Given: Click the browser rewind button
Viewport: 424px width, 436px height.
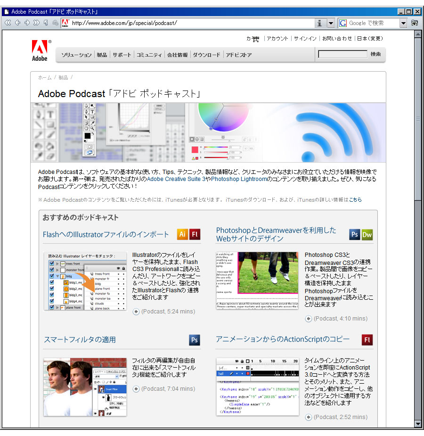Looking at the screenshot, I should pyautogui.click(x=8, y=23).
